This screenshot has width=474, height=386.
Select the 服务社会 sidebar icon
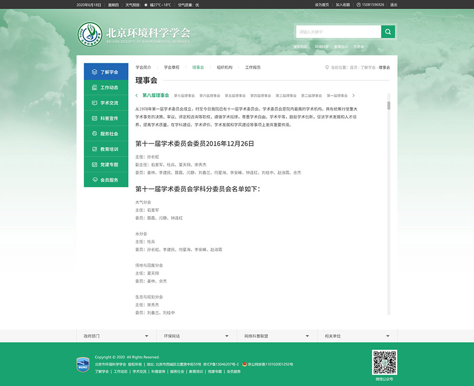pos(94,133)
